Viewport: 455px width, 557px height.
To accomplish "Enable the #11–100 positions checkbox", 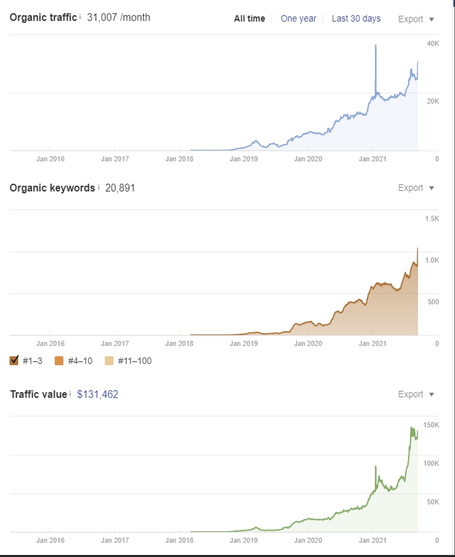I will pyautogui.click(x=109, y=361).
